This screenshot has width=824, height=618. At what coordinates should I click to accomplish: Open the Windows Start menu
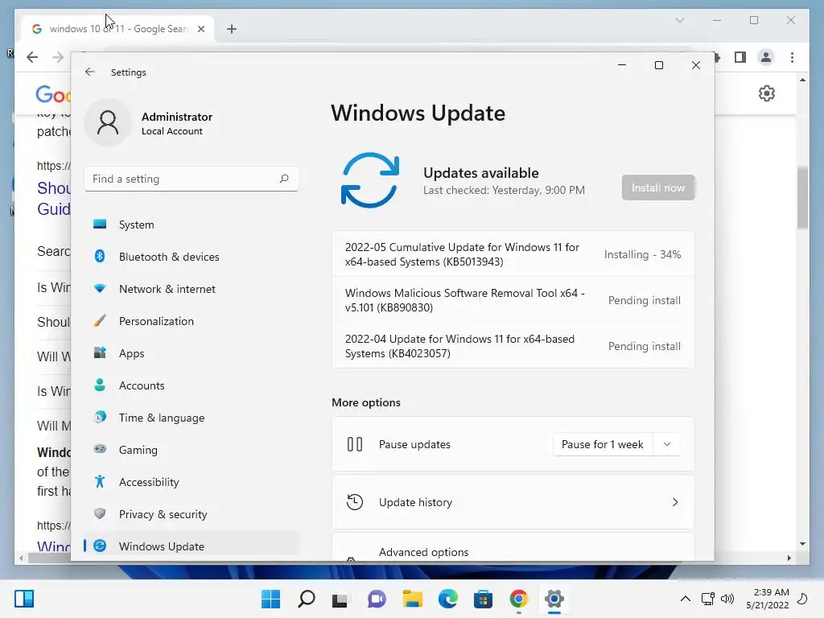[270, 599]
